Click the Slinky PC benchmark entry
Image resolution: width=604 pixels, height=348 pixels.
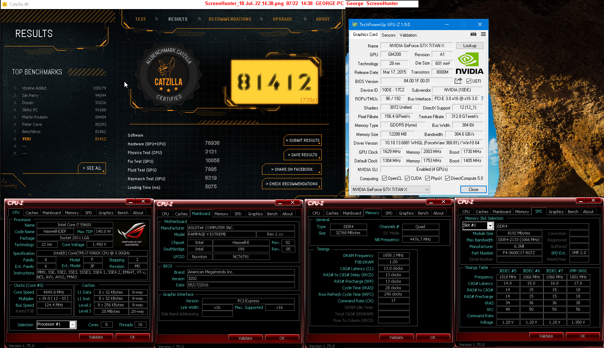click(x=60, y=110)
